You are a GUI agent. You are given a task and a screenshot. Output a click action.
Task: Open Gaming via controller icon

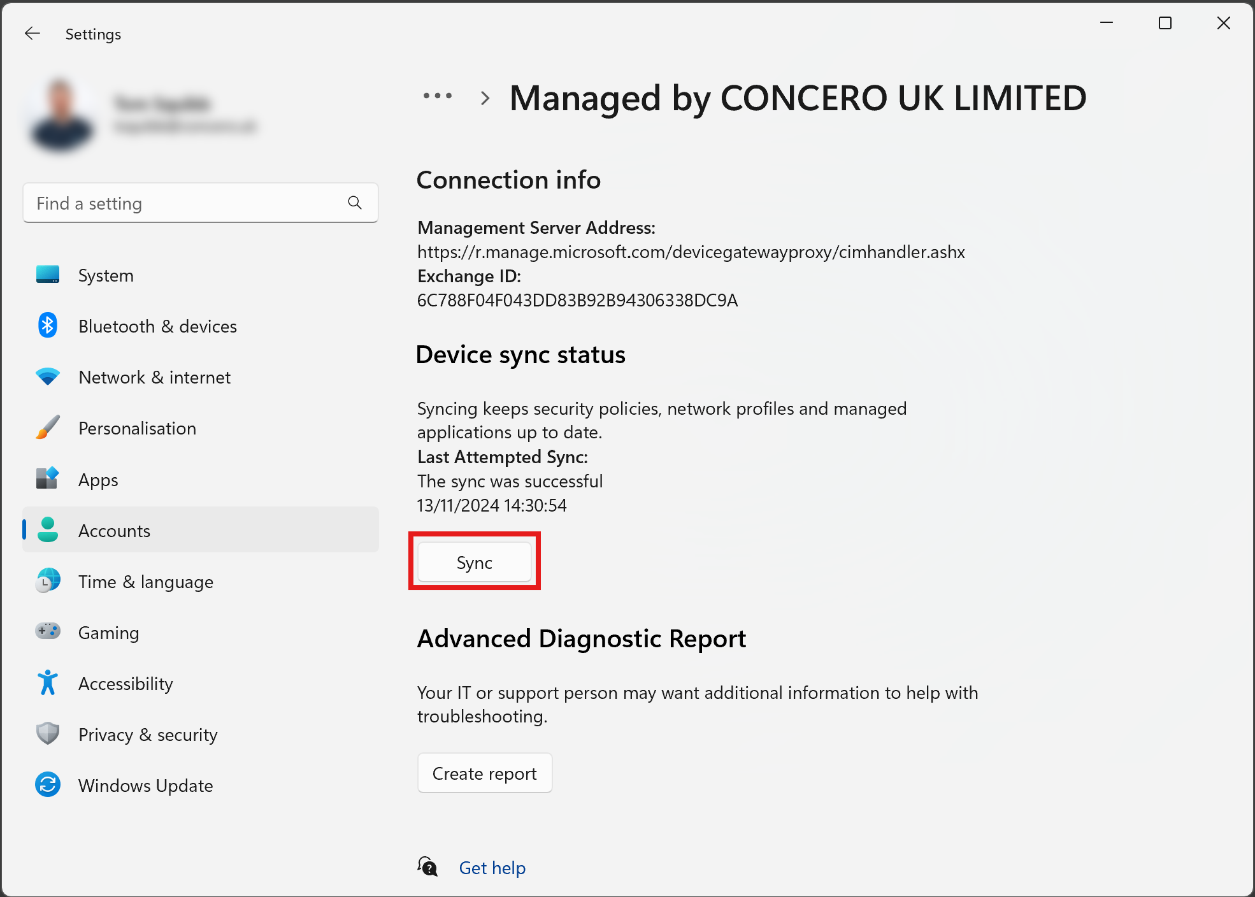click(x=48, y=631)
